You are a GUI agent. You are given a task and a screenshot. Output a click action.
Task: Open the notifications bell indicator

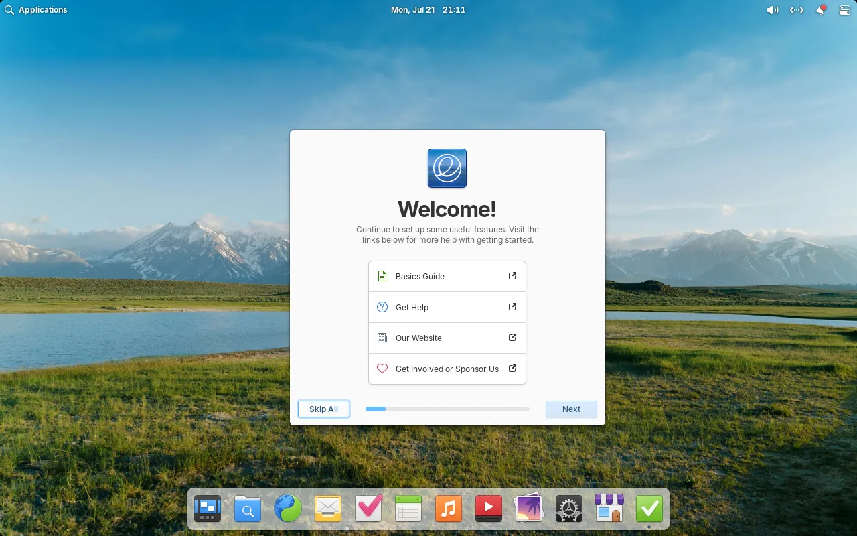pos(821,10)
